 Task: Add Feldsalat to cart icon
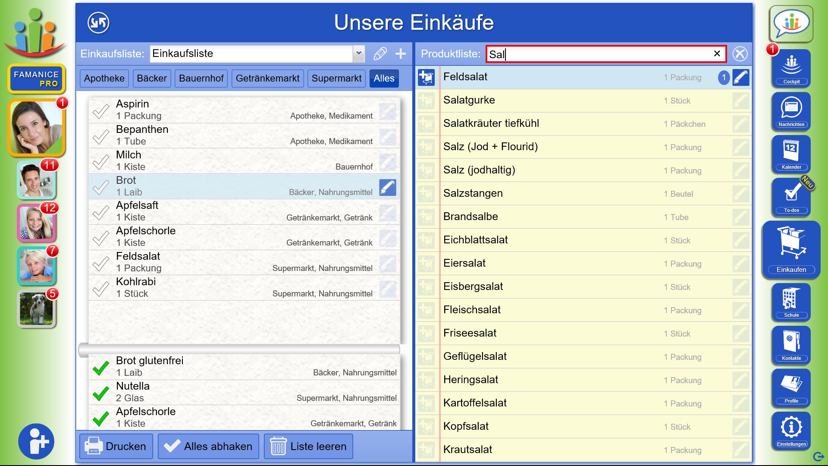(426, 77)
